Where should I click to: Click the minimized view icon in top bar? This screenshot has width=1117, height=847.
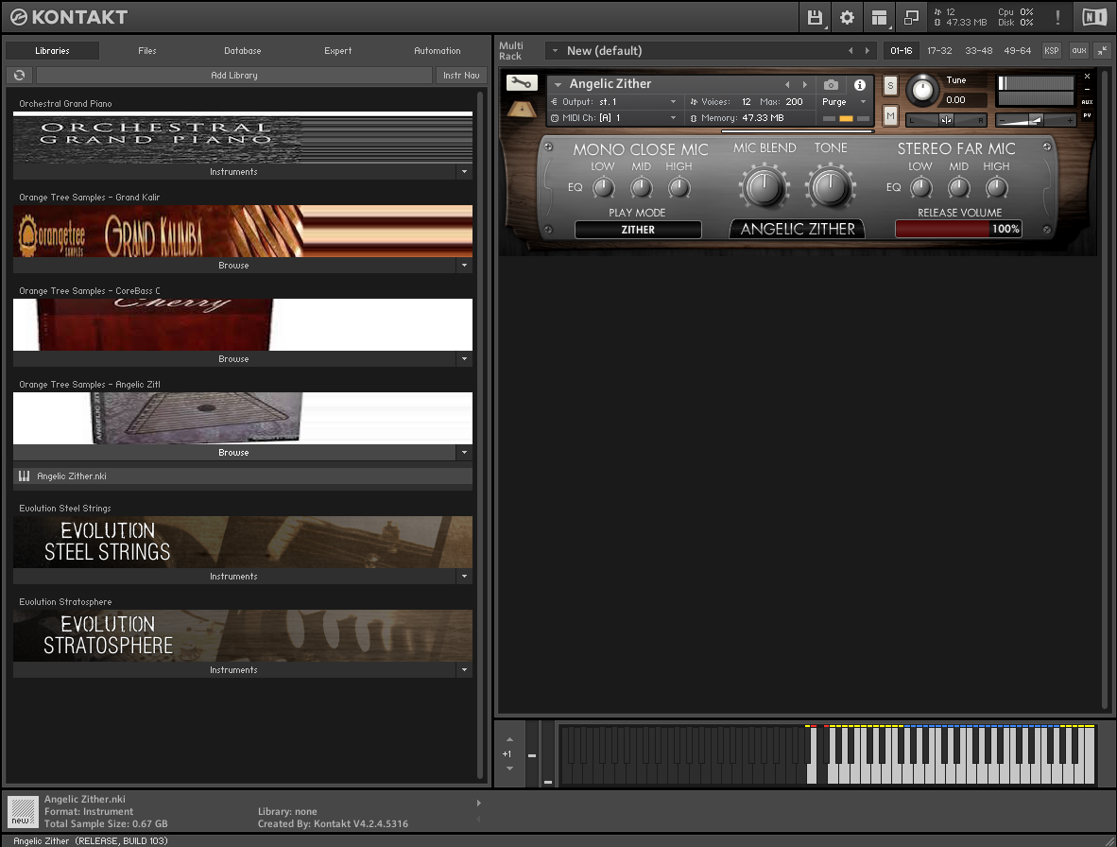[x=911, y=17]
